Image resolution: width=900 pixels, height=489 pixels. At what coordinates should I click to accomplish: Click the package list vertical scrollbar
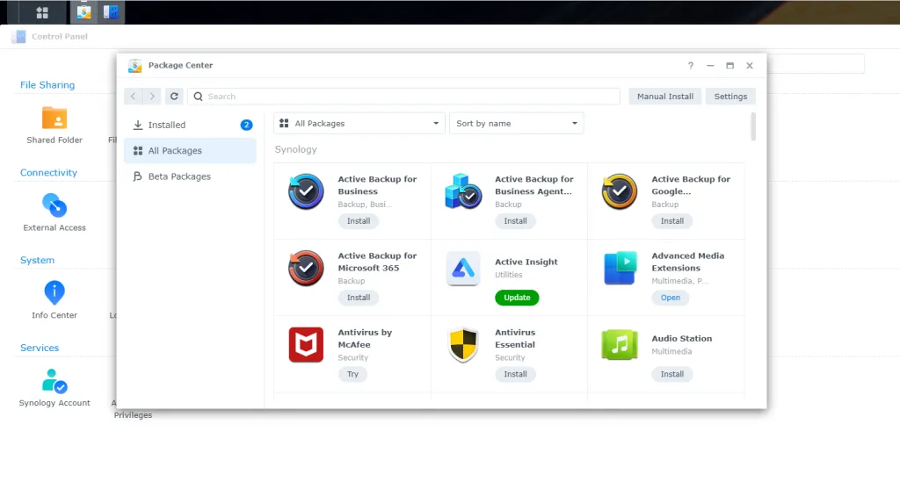tap(753, 126)
